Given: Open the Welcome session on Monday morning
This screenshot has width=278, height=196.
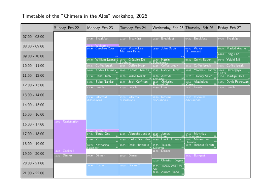Looking at the screenshot, I should tap(102, 45).
